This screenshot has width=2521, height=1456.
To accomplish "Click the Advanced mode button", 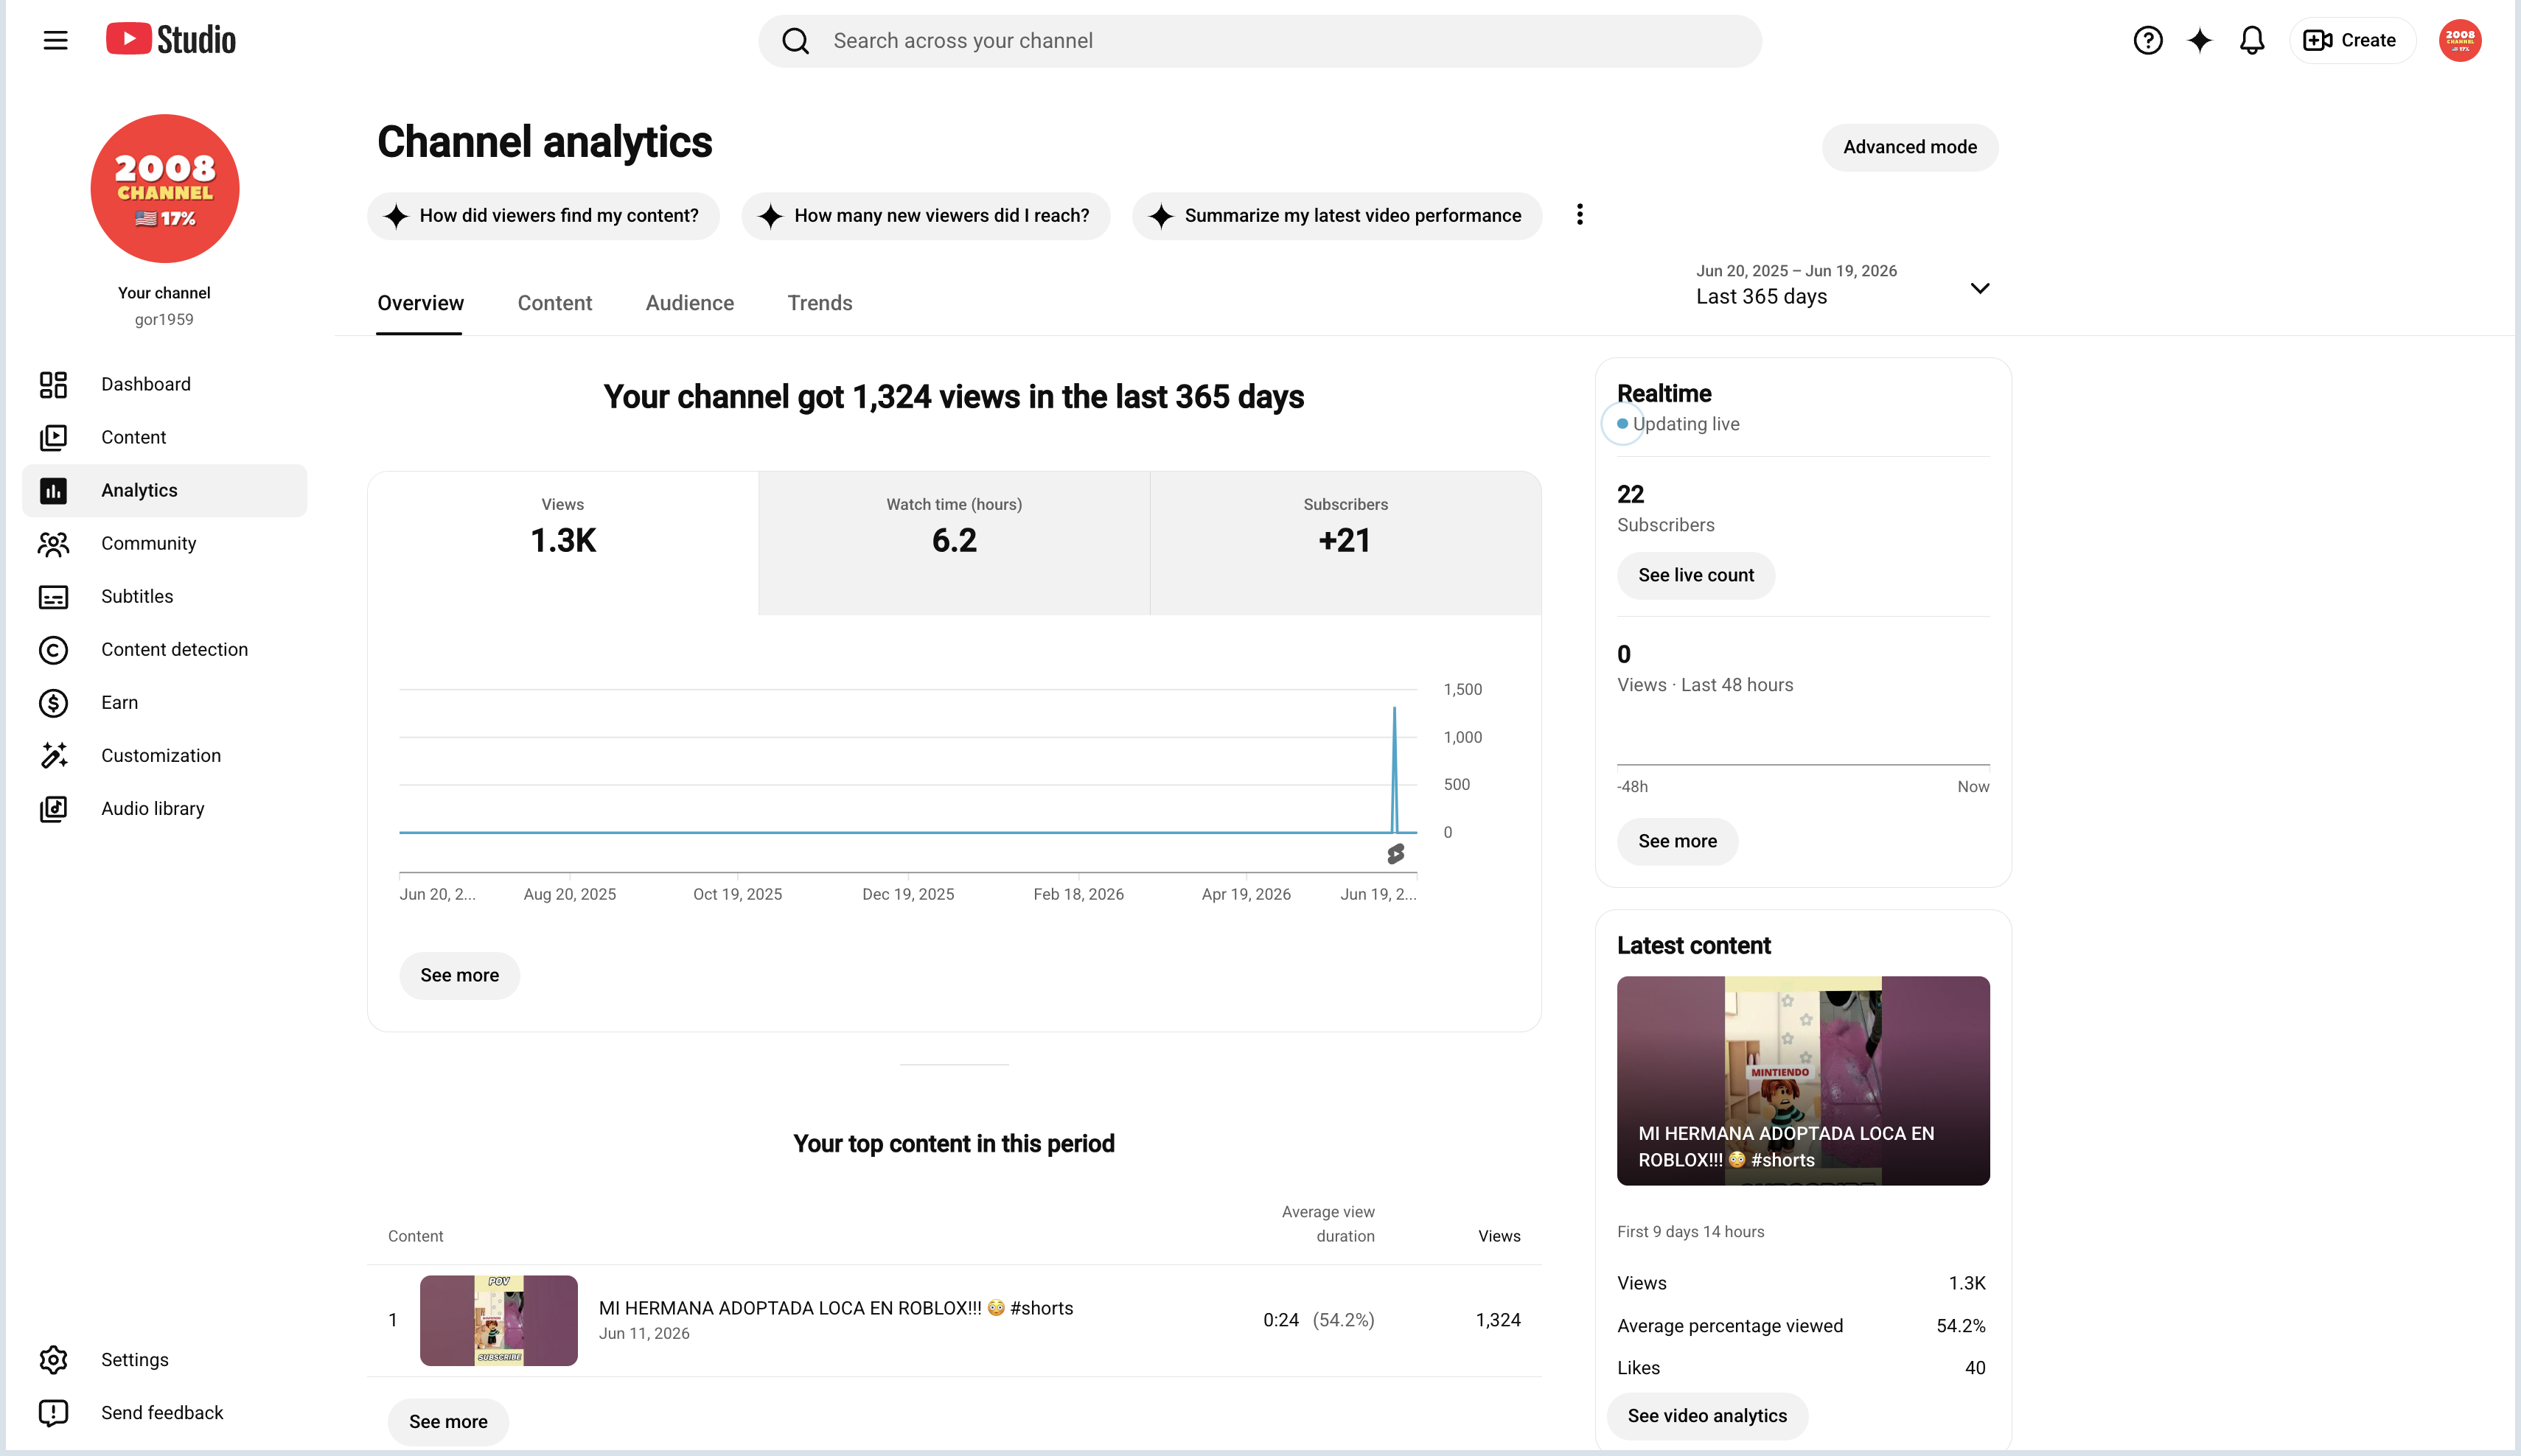I will 1908,147.
